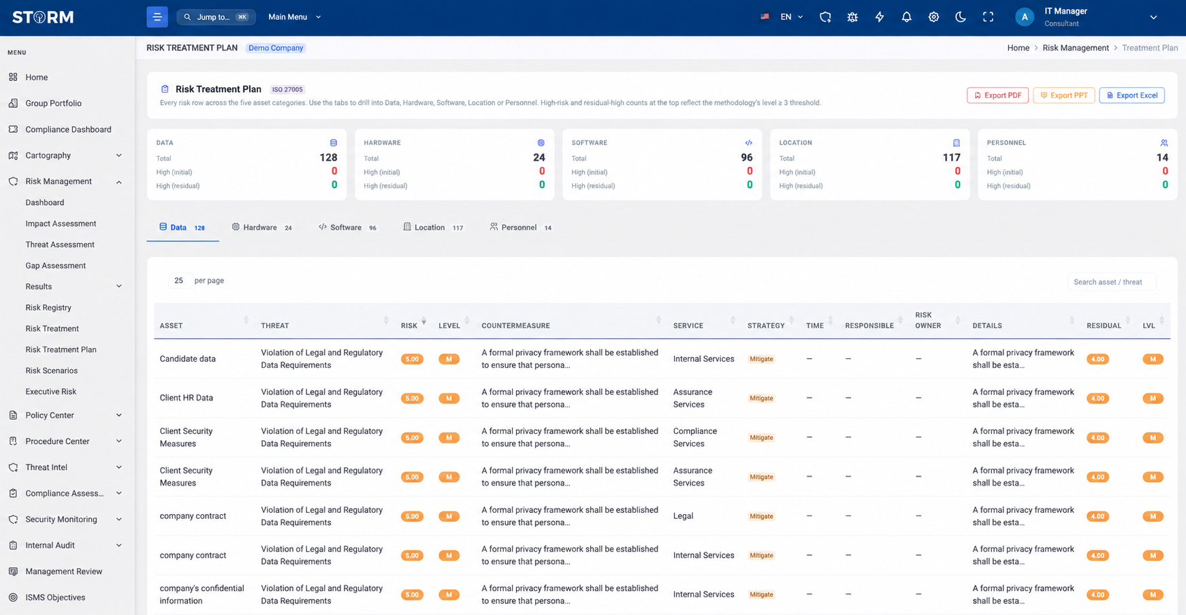Click ISMS Objectives target icon
Image resolution: width=1186 pixels, height=615 pixels.
click(13, 597)
